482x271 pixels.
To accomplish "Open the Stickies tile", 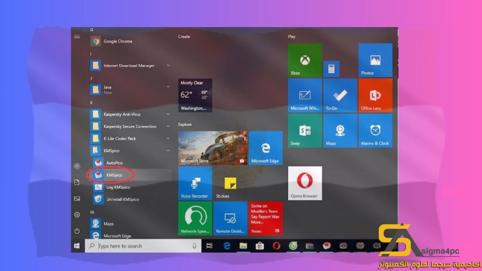I will click(230, 183).
